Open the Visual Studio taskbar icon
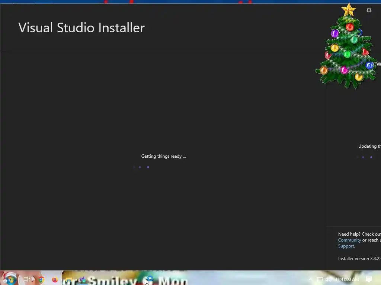The image size is (381, 285). point(83,280)
